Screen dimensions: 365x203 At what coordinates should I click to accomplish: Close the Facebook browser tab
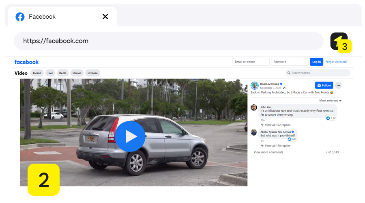tap(105, 17)
